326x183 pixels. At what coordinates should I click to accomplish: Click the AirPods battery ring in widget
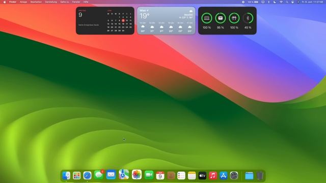(x=234, y=18)
